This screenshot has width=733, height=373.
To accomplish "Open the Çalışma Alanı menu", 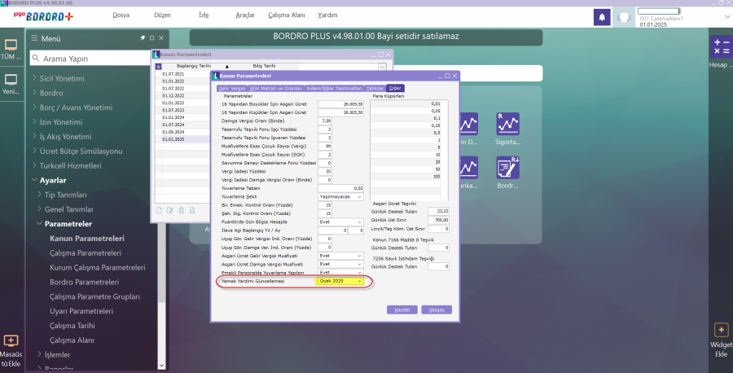I will tap(287, 15).
